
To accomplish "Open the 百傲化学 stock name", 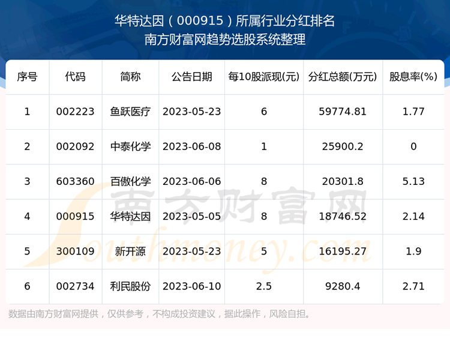I will pyautogui.click(x=130, y=181).
